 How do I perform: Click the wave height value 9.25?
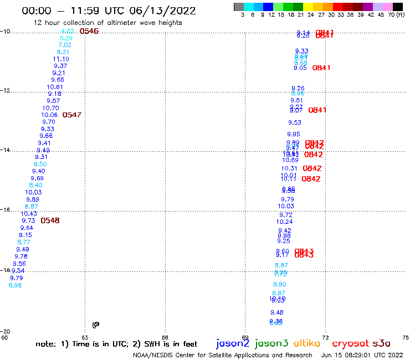[x=284, y=241]
